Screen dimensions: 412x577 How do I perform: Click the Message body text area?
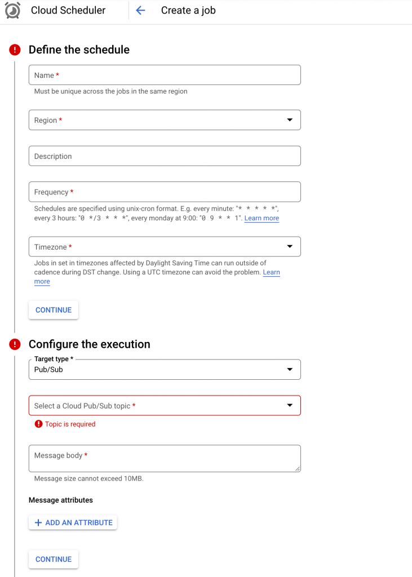165,458
